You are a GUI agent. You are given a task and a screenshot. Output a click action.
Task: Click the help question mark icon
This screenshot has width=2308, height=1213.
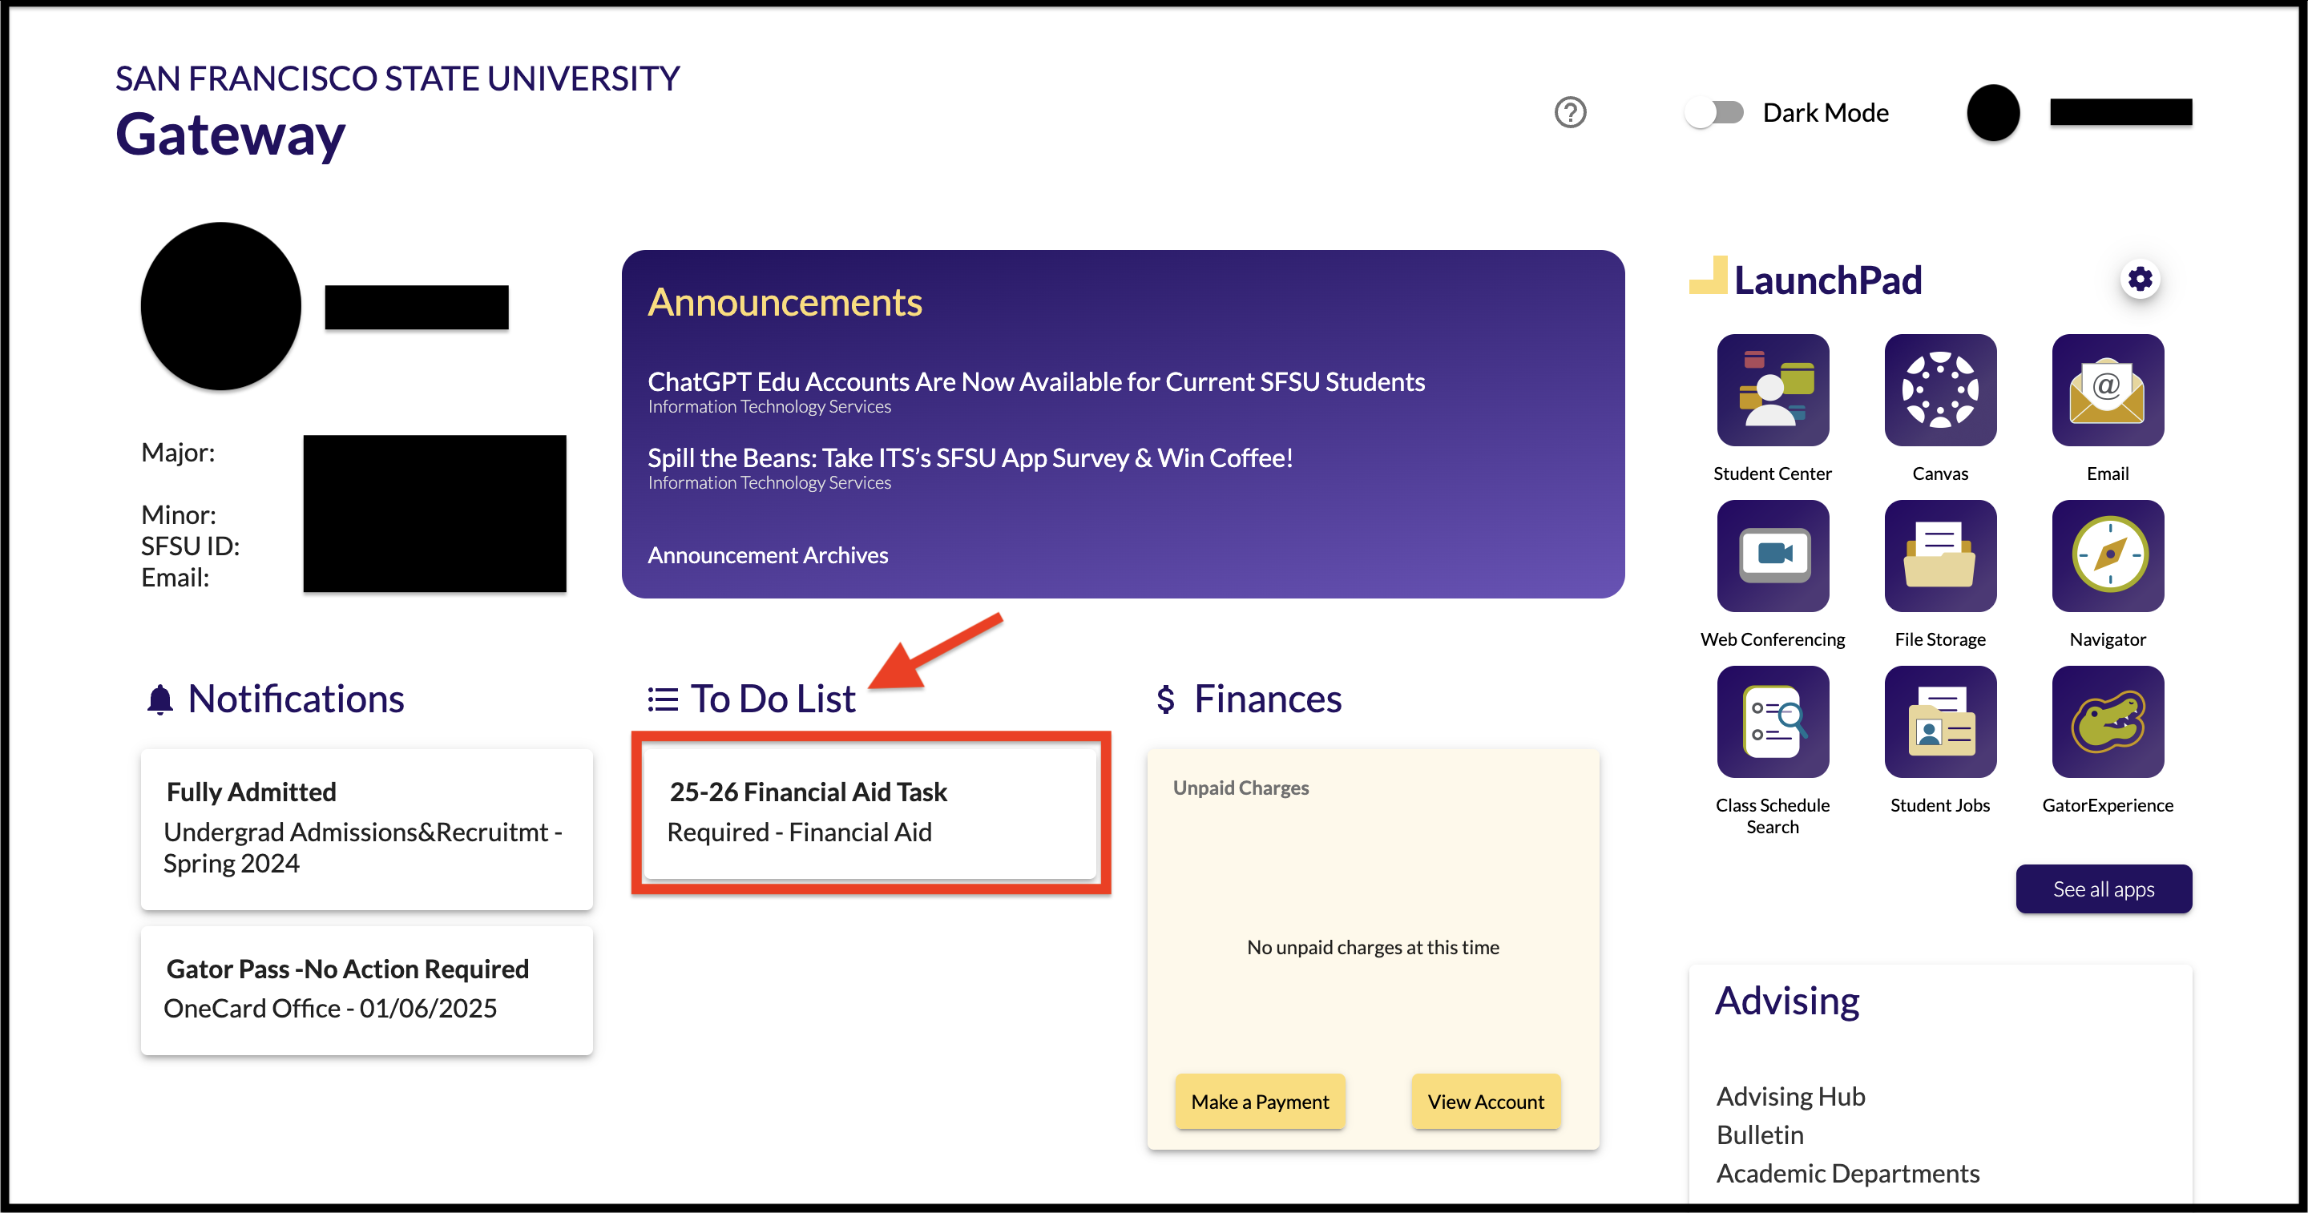coord(1571,113)
